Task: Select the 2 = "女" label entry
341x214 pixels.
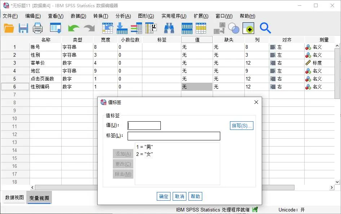Action: [x=145, y=154]
